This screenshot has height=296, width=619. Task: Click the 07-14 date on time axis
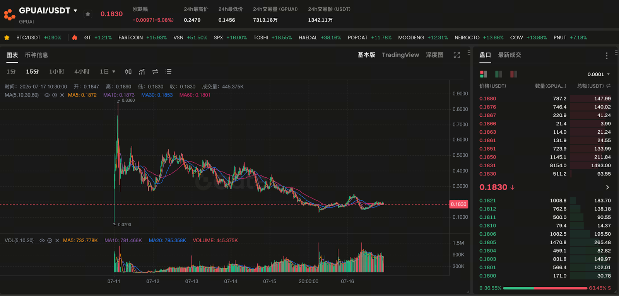[x=231, y=281]
